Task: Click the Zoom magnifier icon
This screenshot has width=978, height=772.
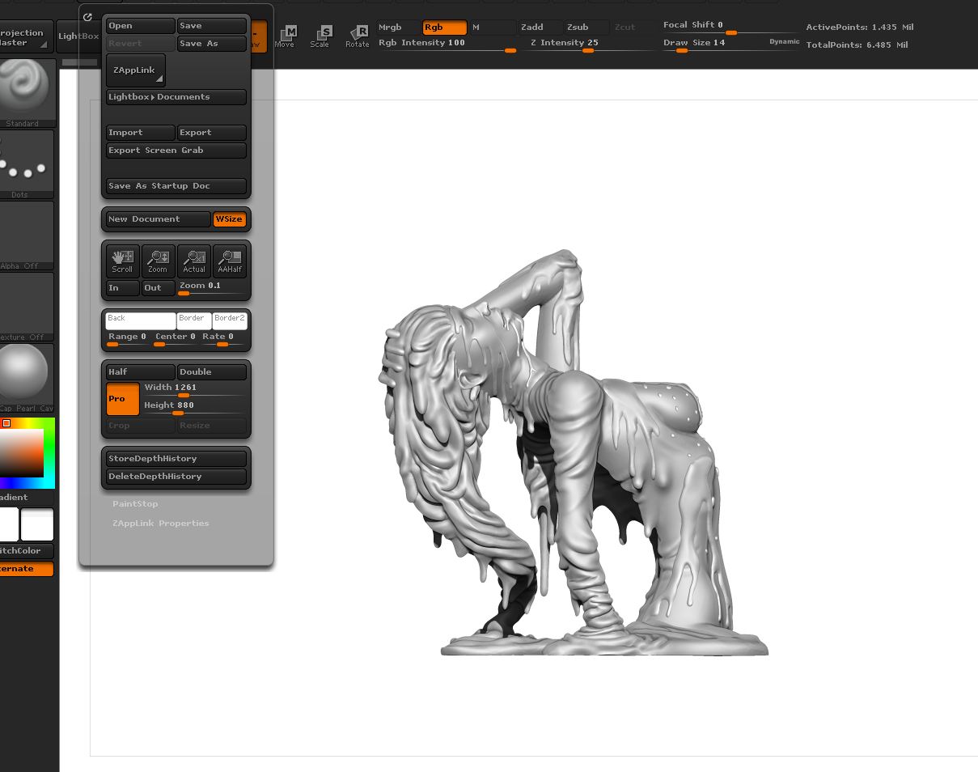Action: tap(158, 261)
